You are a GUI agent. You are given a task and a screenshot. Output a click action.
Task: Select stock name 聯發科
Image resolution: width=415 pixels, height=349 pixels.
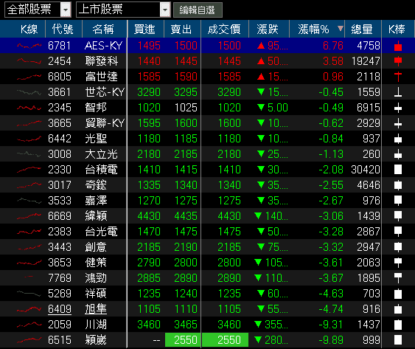click(102, 61)
